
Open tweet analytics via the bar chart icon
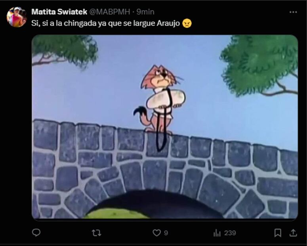(x=217, y=233)
